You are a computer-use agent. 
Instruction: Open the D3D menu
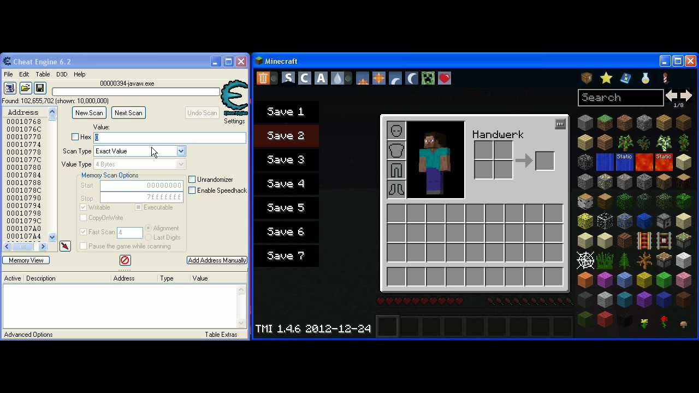tap(62, 74)
